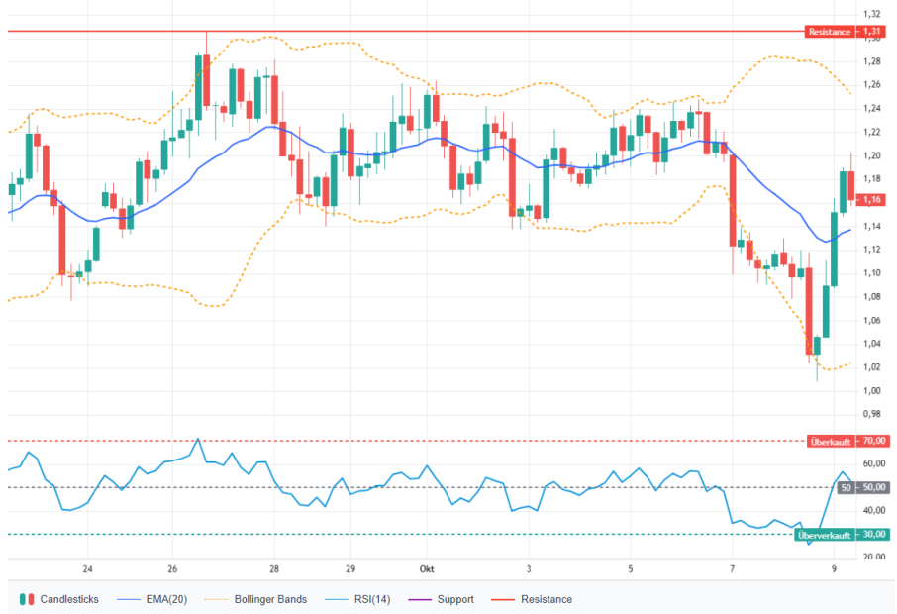
Task: Click the 60,00 RSI axis value
Action: pos(874,463)
